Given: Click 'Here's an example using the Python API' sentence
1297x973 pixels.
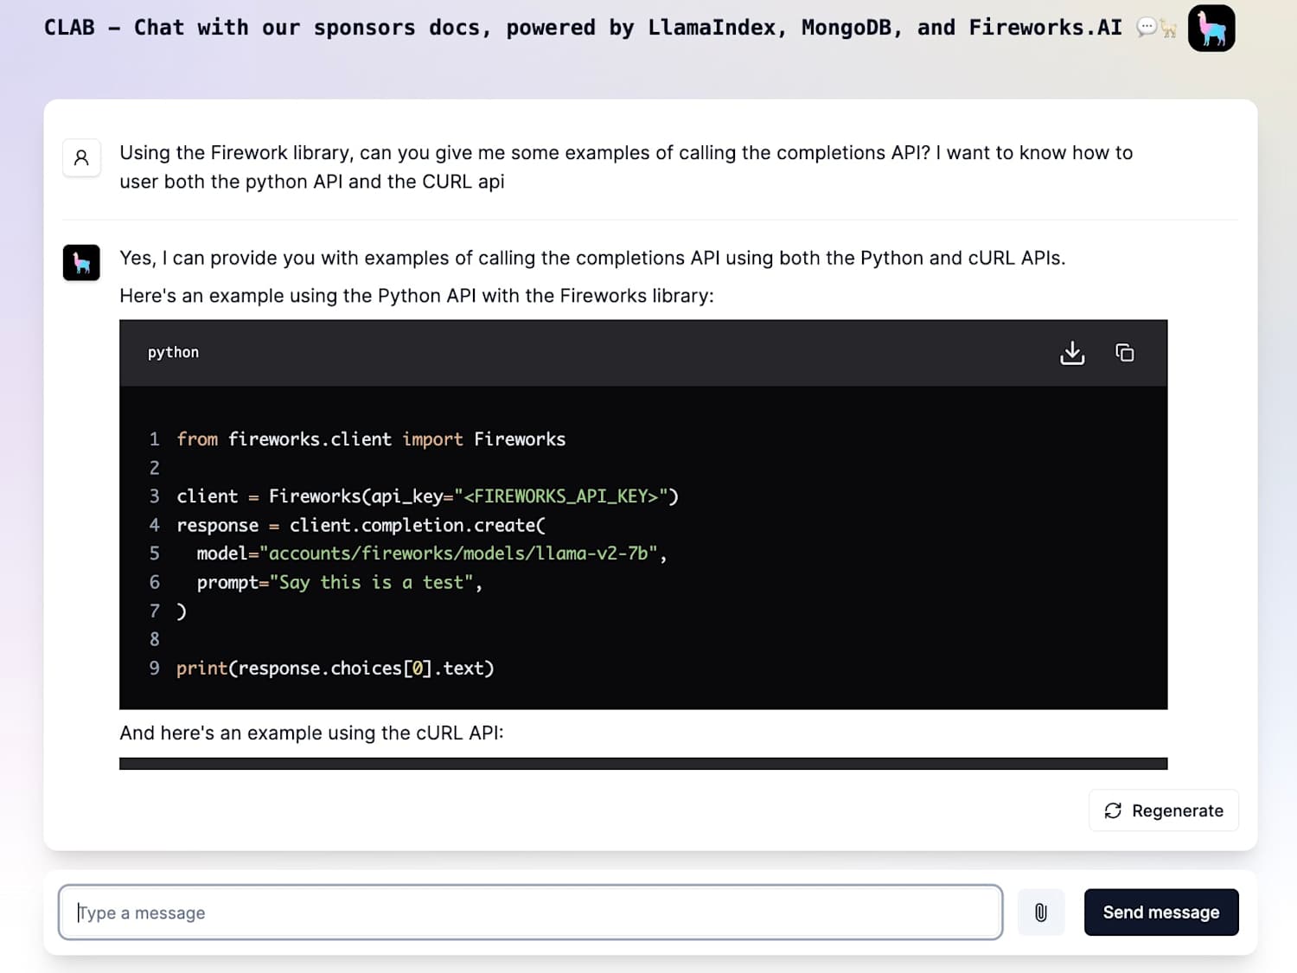Looking at the screenshot, I should pos(417,296).
